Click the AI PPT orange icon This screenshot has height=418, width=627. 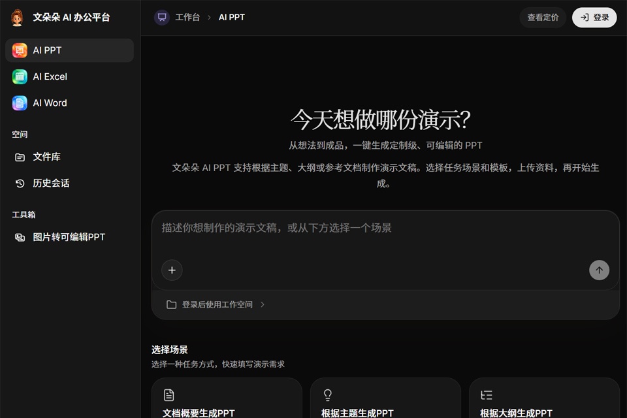pos(20,50)
